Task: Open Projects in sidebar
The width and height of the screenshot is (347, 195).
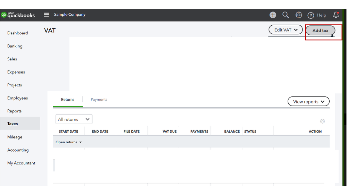Action: (x=15, y=85)
